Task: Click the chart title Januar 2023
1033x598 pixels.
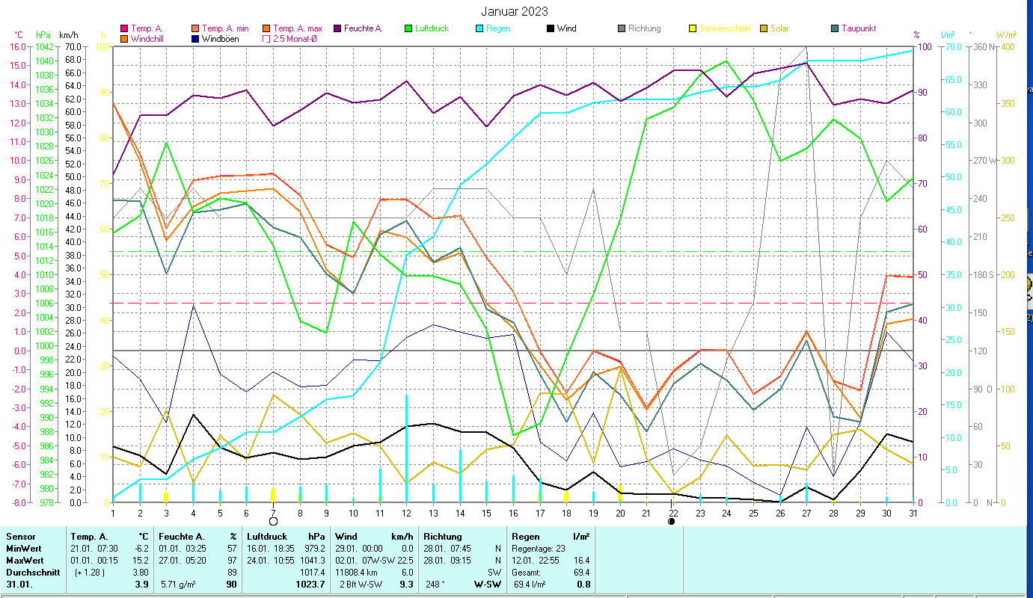Action: click(x=513, y=11)
